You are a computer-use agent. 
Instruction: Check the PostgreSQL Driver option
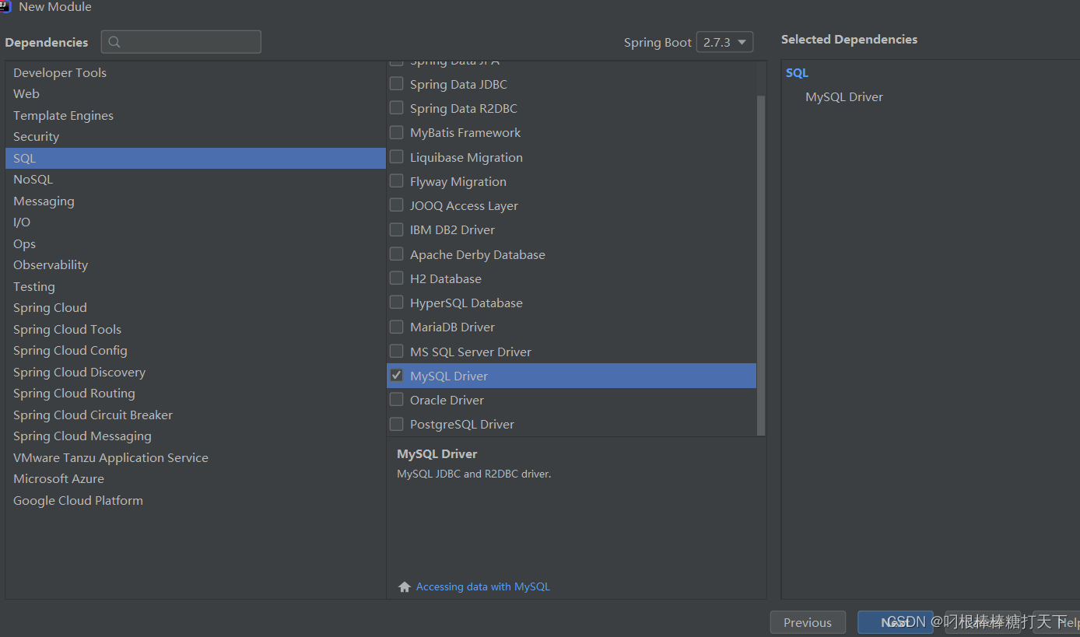tap(396, 424)
